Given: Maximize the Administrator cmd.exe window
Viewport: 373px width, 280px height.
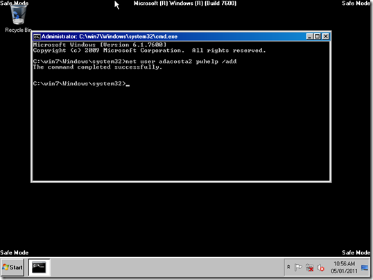Looking at the screenshot, I should point(318,37).
